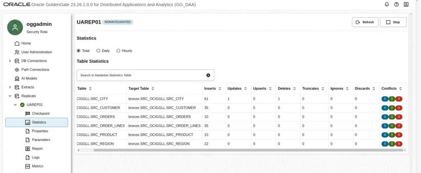Expand the Extracts tree node
The height and width of the screenshot is (173, 421).
10,87
